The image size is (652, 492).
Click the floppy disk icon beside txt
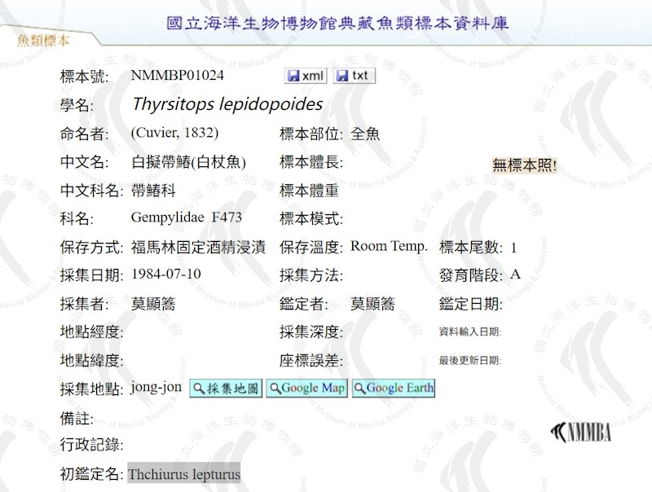[x=342, y=76]
